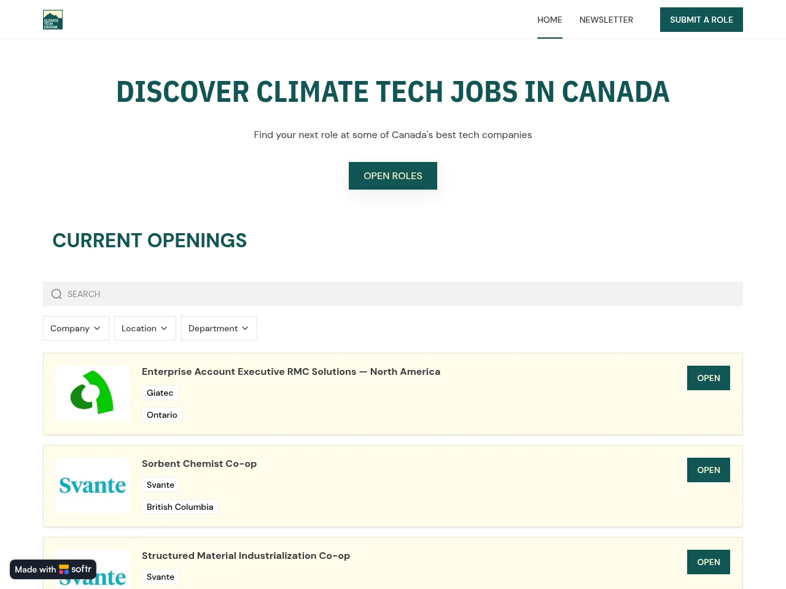
Task: Open the Newsletter nav item
Action: [606, 20]
